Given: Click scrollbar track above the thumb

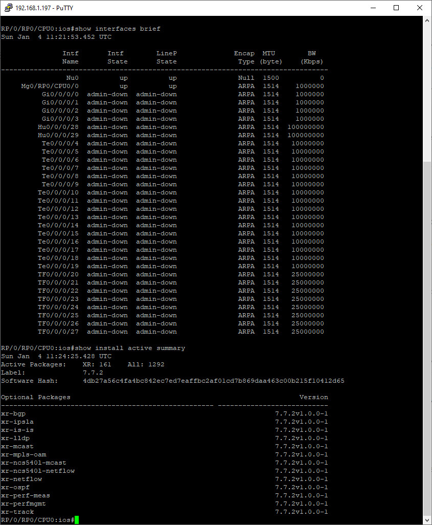Looking at the screenshot, I should coord(427,92).
